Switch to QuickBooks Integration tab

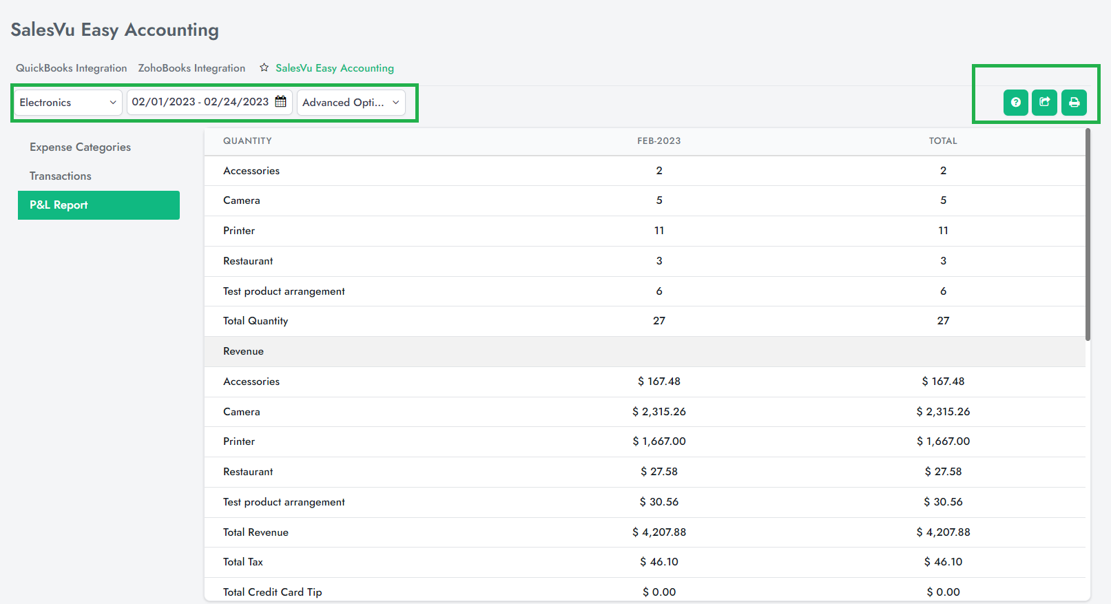72,68
